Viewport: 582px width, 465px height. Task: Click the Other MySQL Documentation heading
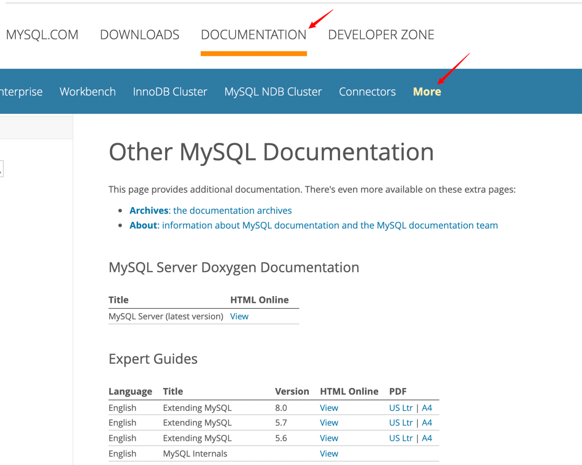[x=271, y=152]
